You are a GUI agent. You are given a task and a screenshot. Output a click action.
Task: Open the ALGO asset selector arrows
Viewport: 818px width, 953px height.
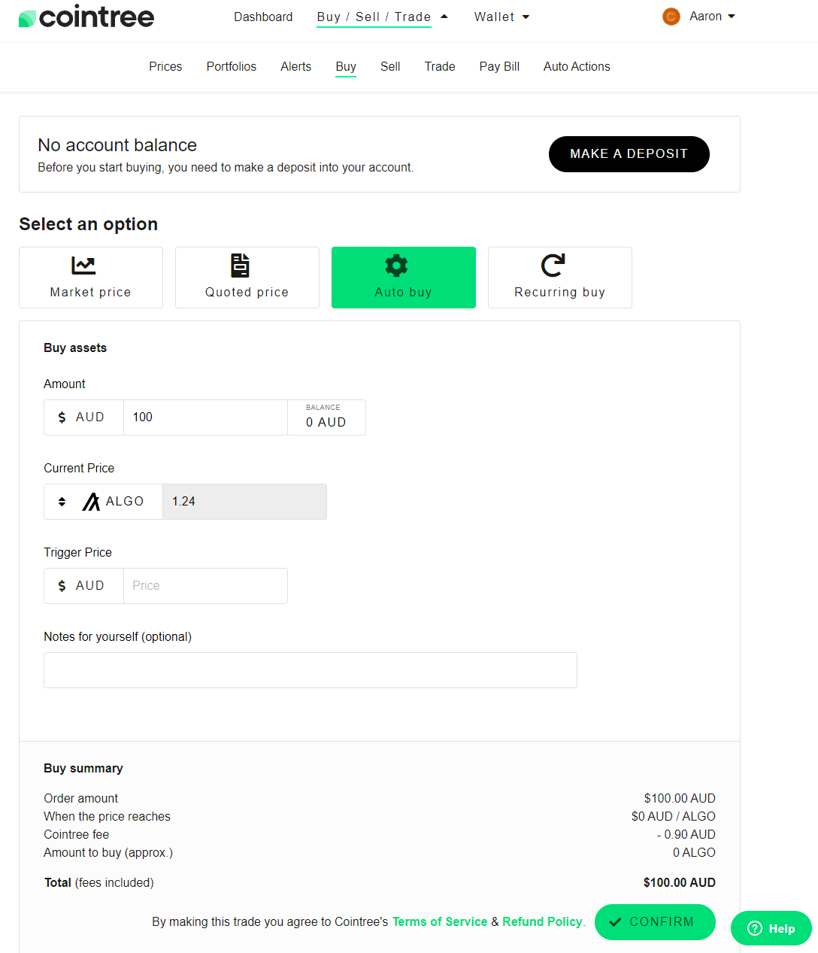pos(62,502)
